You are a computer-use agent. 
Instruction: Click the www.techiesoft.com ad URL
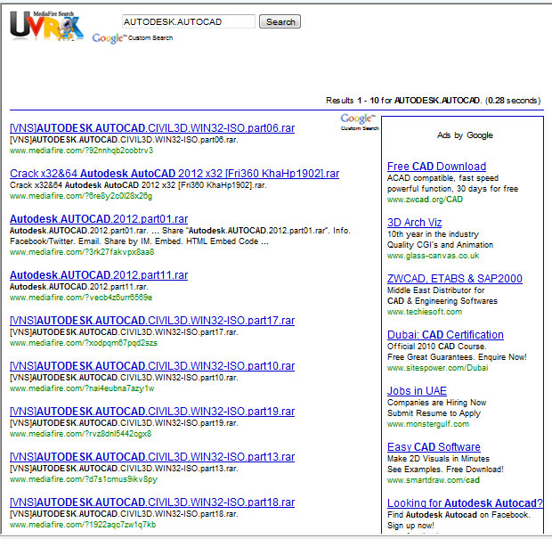425,312
